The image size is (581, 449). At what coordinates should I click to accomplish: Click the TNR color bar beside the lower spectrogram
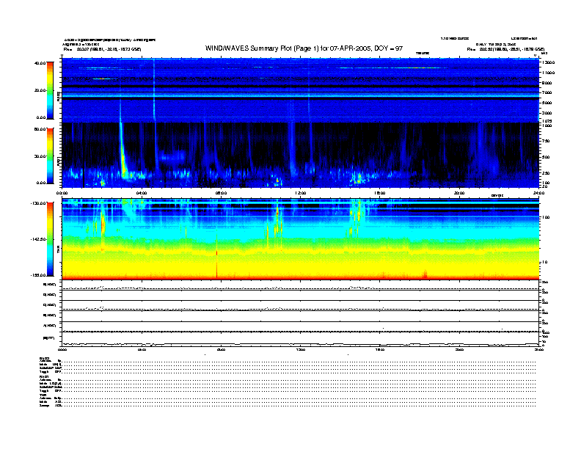coord(50,239)
